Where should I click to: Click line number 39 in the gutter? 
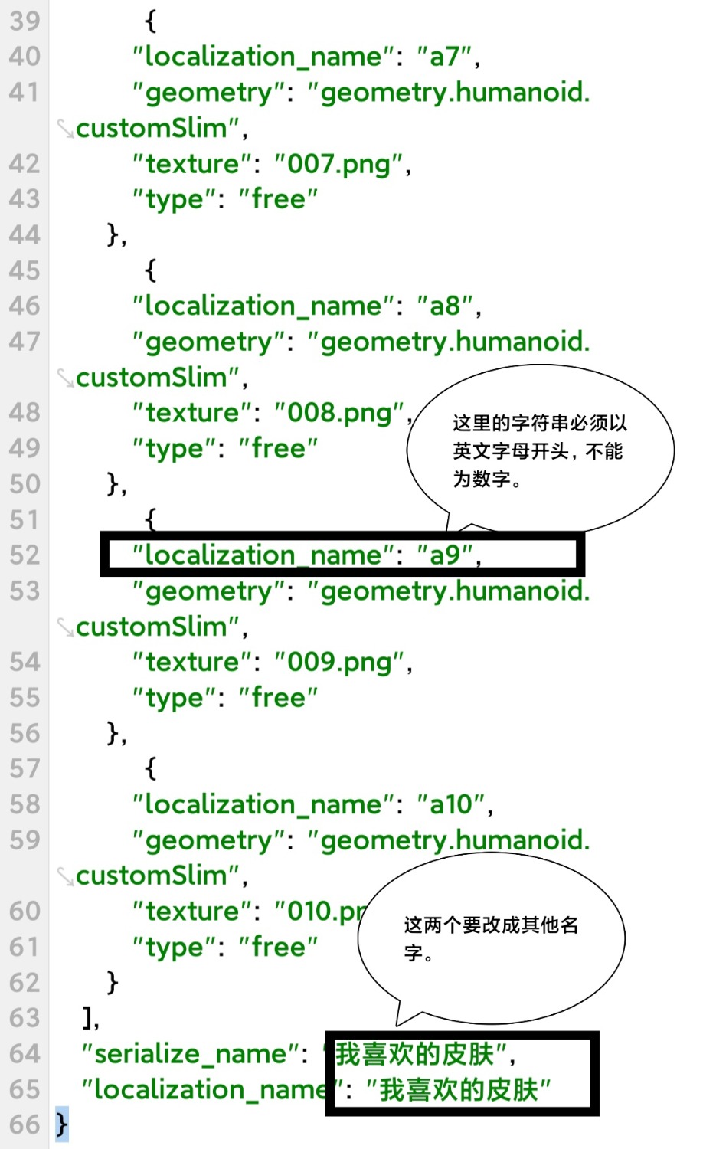point(25,21)
